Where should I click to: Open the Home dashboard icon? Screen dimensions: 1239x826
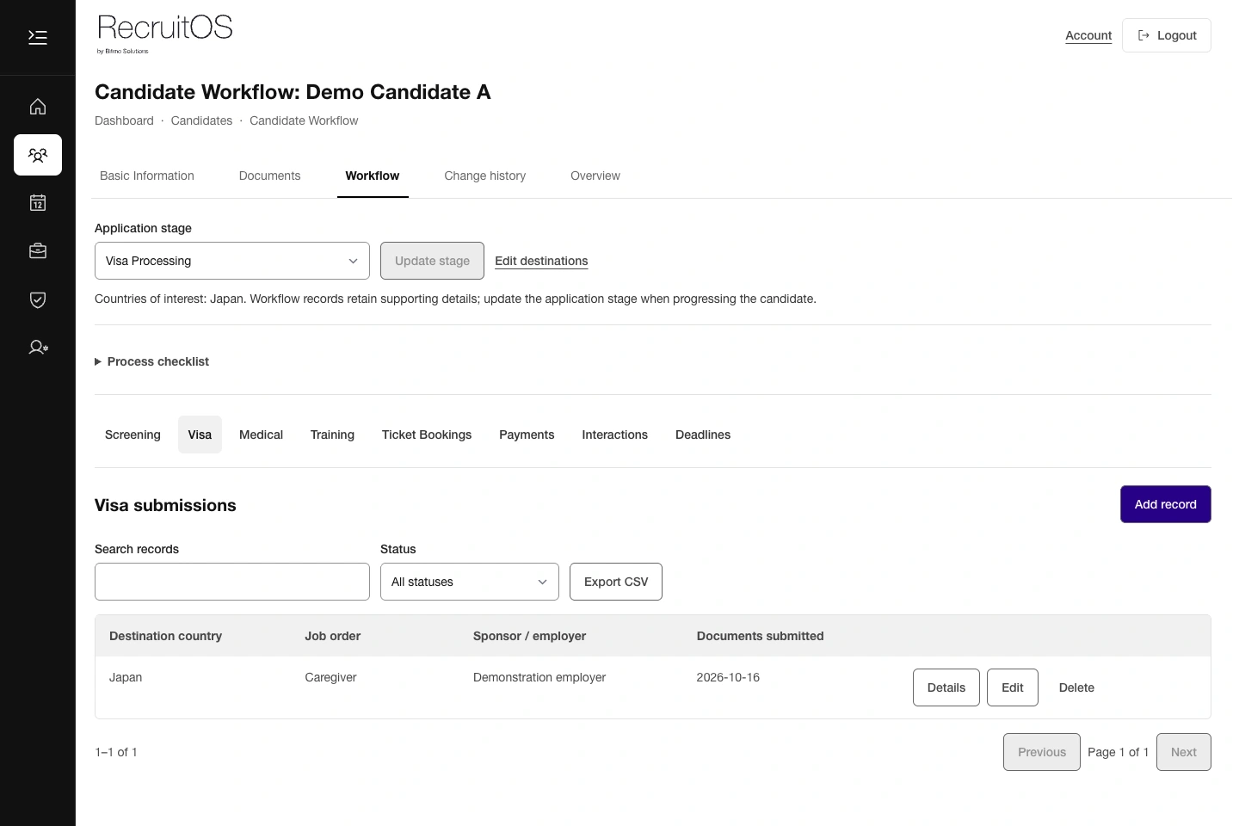point(38,107)
